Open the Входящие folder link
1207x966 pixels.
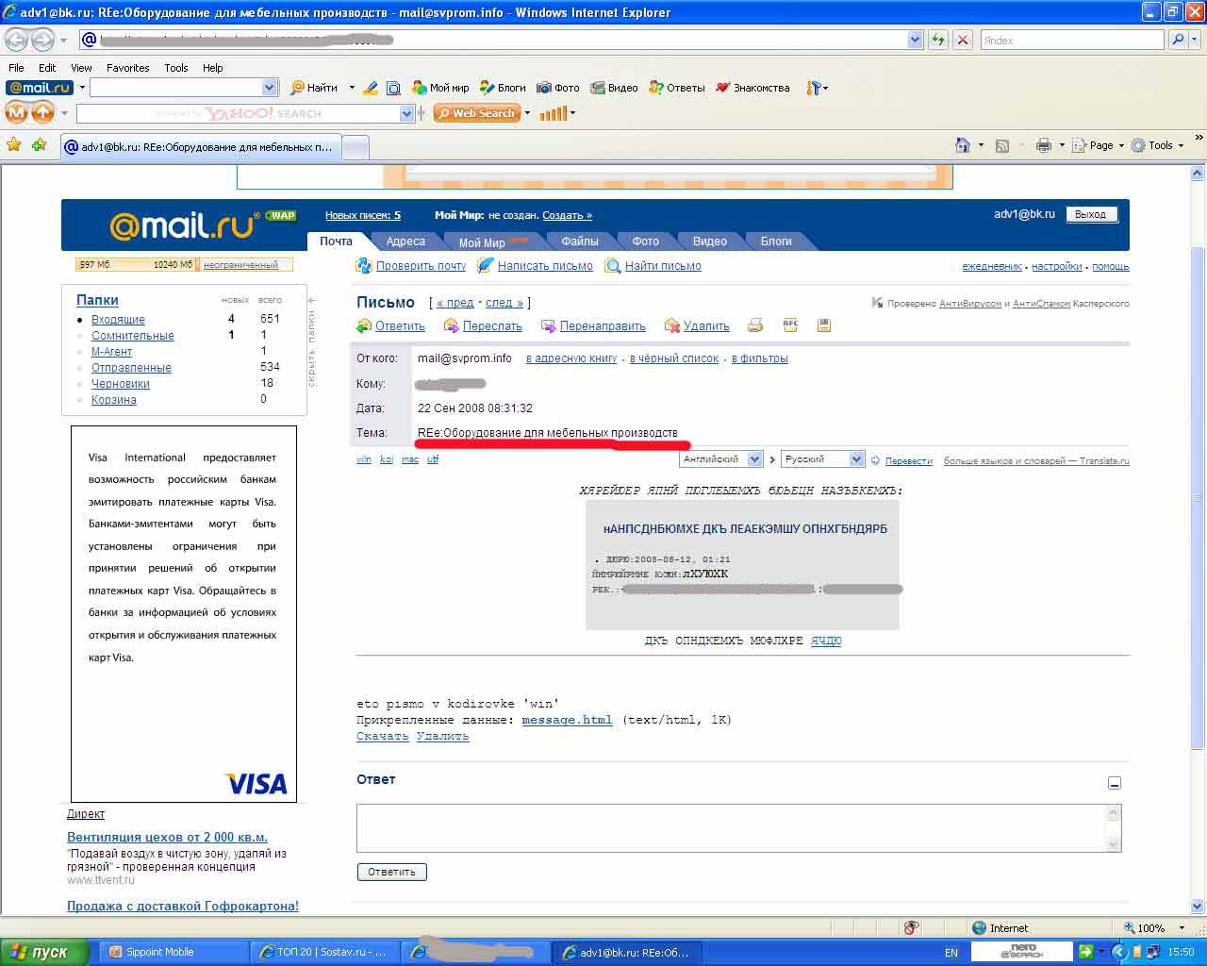[x=118, y=320]
